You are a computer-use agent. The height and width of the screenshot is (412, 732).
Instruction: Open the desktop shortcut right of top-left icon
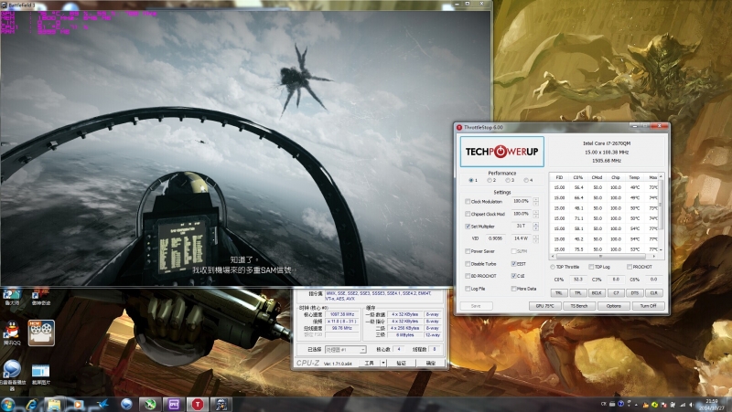coord(41,296)
